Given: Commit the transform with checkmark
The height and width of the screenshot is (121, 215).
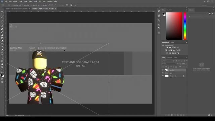Looking at the screenshot, I should pyautogui.click(x=75, y=5).
